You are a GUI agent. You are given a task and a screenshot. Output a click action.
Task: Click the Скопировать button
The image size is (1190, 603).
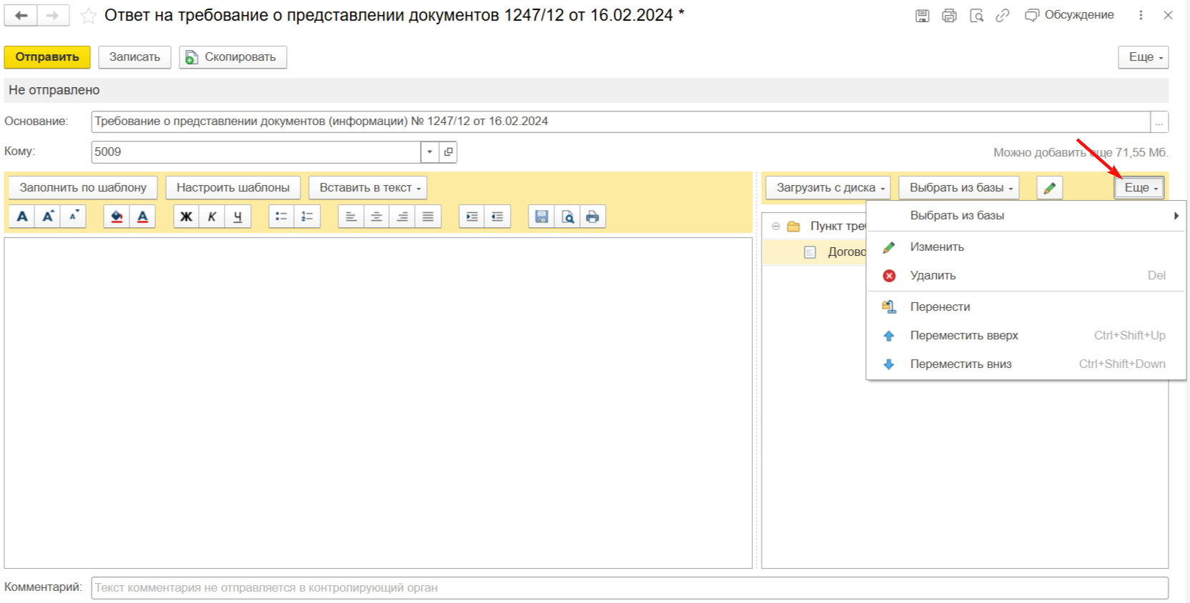pos(233,57)
